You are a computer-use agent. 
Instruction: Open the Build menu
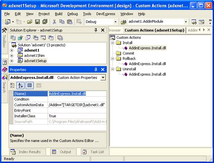tap(59, 14)
